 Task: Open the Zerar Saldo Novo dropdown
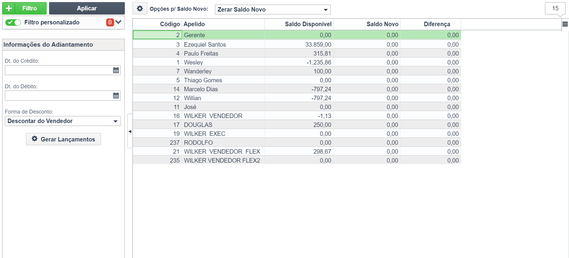click(273, 10)
